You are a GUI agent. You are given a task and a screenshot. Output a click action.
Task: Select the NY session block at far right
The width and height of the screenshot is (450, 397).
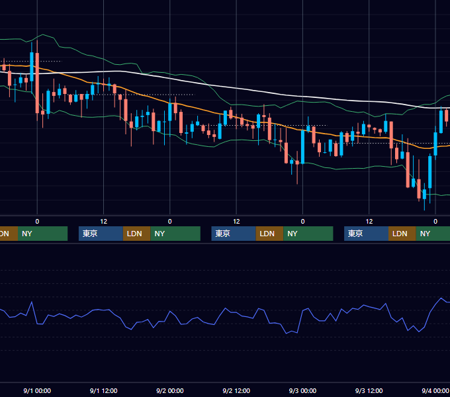pos(433,234)
